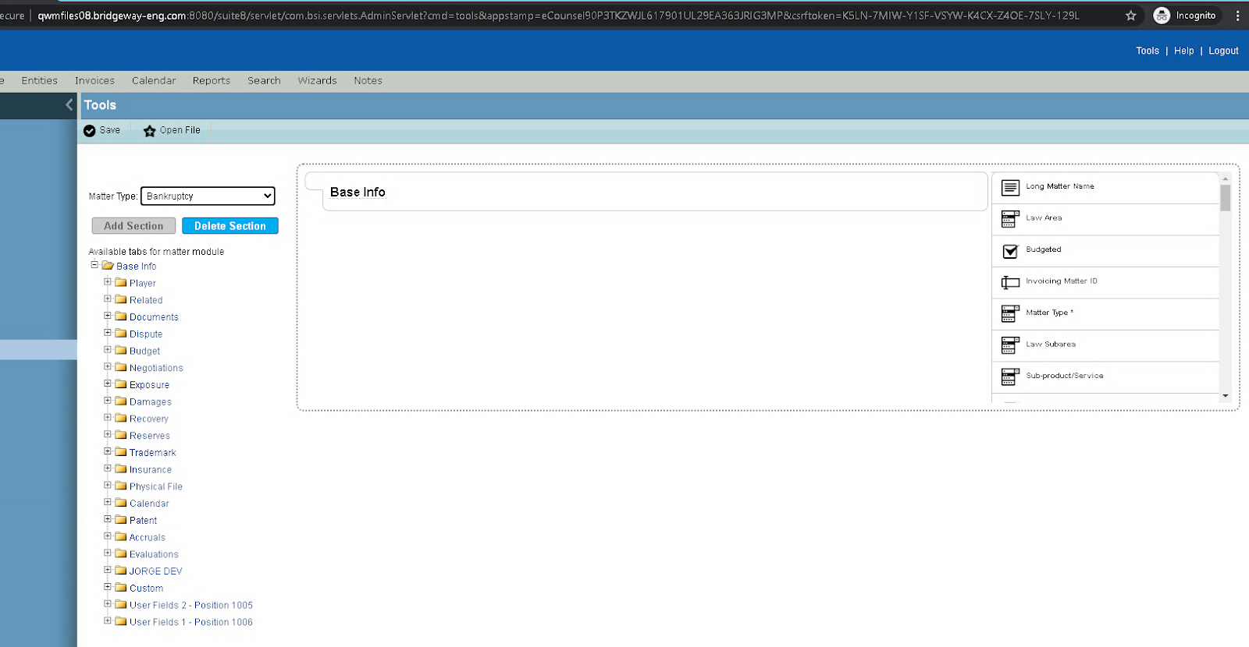
Task: Click the Related folder icon
Action: point(121,299)
